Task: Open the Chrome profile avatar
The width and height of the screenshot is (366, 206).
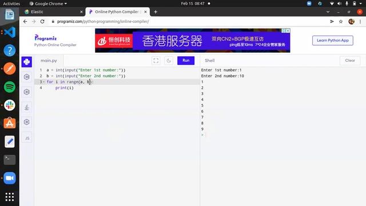Action: tap(351, 22)
